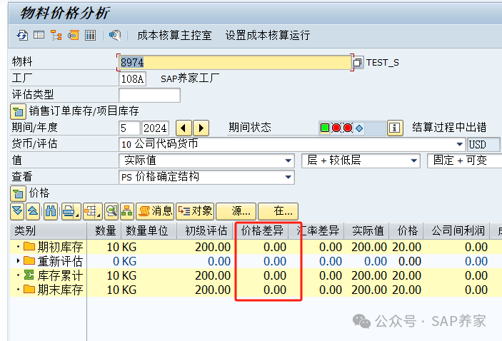Click the 设置成本核算运行 button

[x=268, y=35]
